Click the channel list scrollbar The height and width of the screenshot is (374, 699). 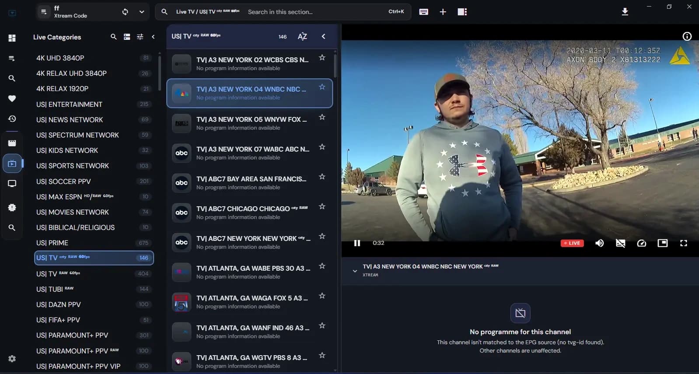click(x=336, y=66)
